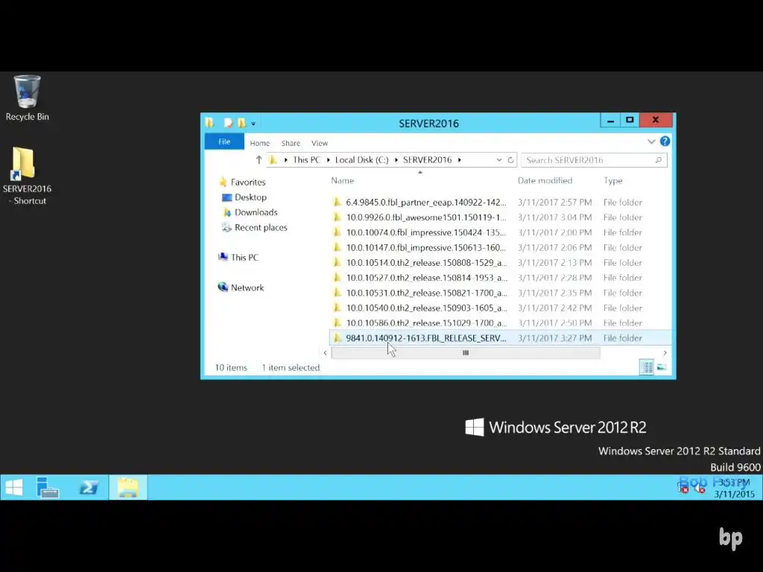Open the Start button on taskbar
763x572 pixels.
pos(13,487)
